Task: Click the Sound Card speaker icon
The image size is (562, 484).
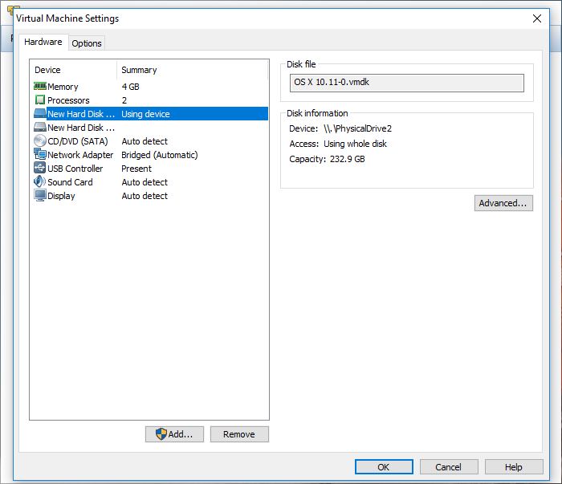Action: point(39,181)
